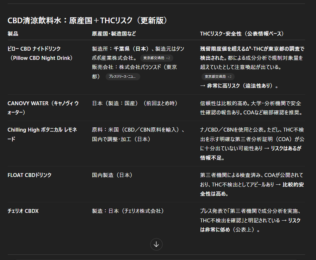Select the heading CBD清涼飲料水：原産国＋THCリスク（更新版）

(87, 20)
